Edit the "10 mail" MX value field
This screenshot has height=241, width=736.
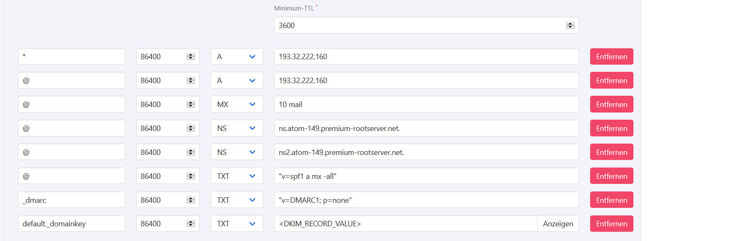426,105
